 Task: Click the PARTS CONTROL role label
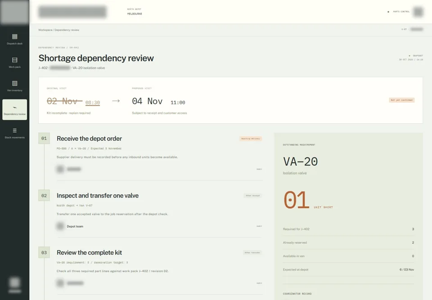coord(401,12)
